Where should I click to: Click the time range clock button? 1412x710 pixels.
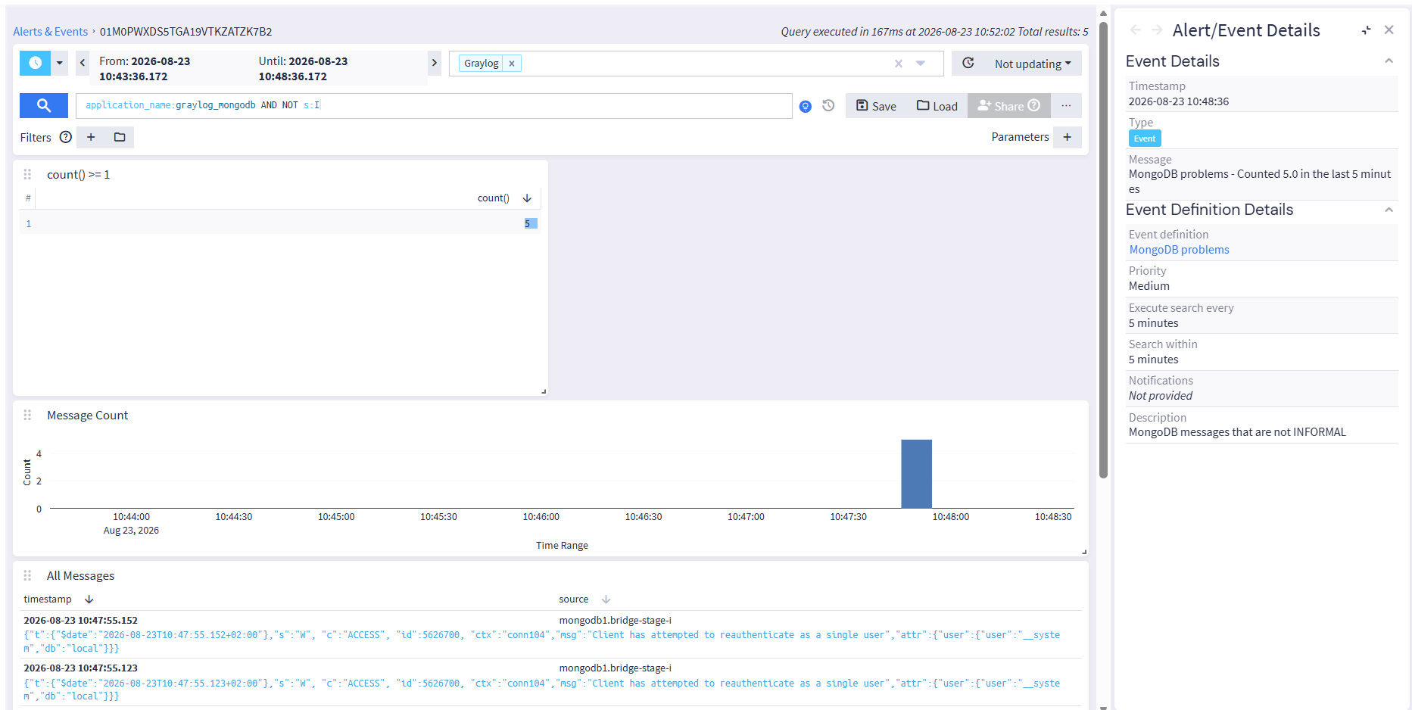[35, 63]
